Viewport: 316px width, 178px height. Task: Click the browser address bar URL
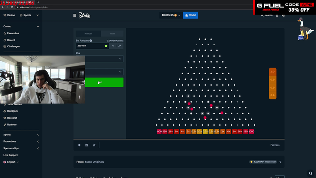point(34,7)
